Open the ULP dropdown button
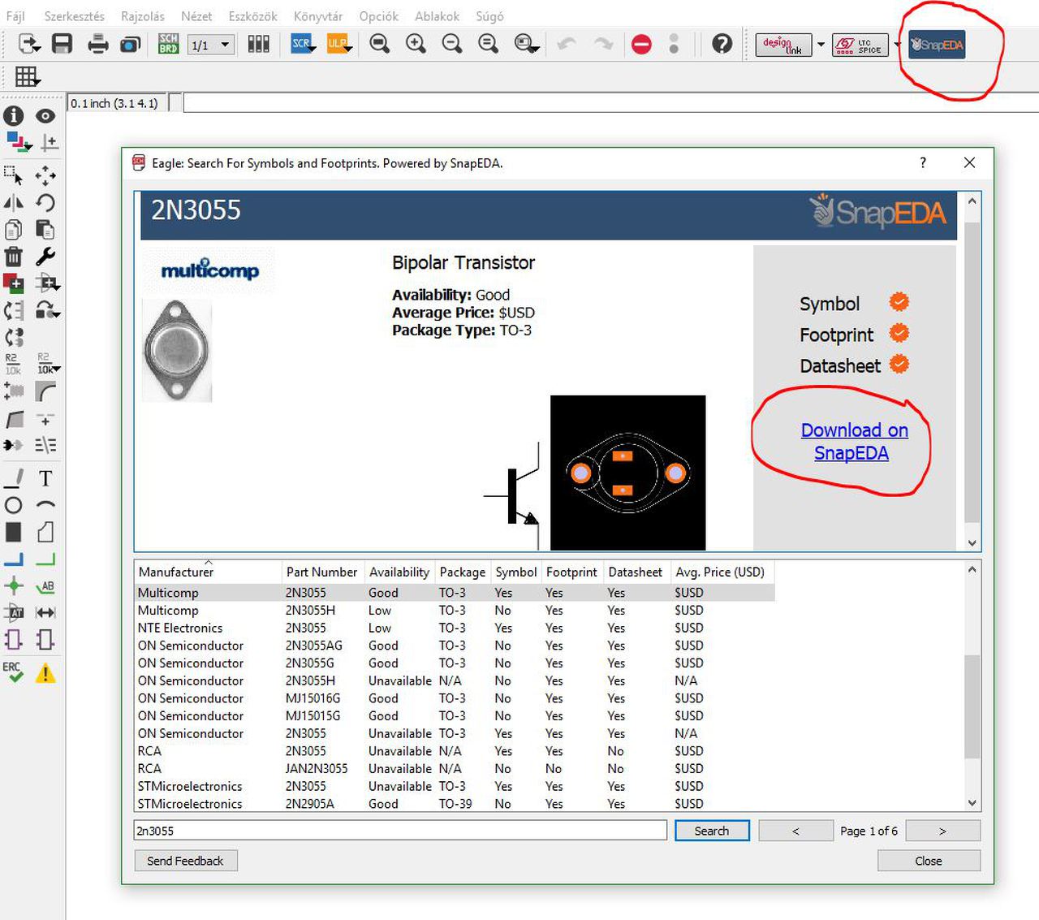The image size is (1039, 920). tap(338, 44)
